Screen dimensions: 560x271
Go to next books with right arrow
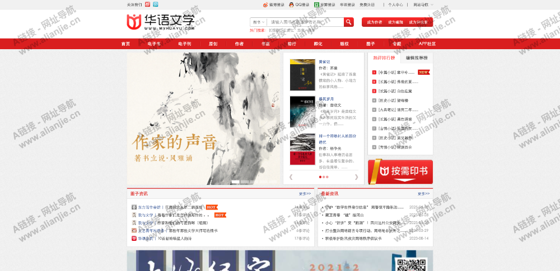[x=356, y=177]
